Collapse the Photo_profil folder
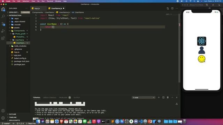The image size is (223, 125). point(18,34)
